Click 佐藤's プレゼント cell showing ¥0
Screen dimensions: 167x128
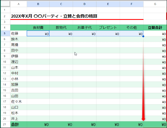click(x=108, y=33)
